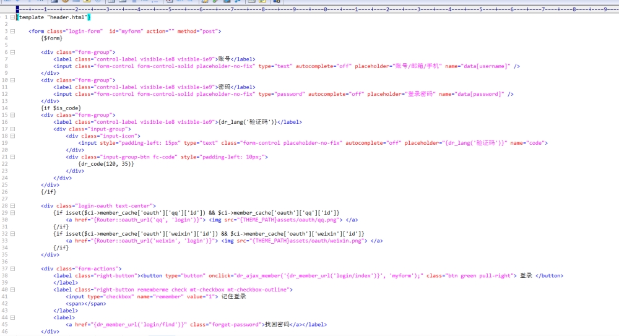Click the dr_member_url('login/find') href text
Screen dimensions: 619x336
point(139,325)
